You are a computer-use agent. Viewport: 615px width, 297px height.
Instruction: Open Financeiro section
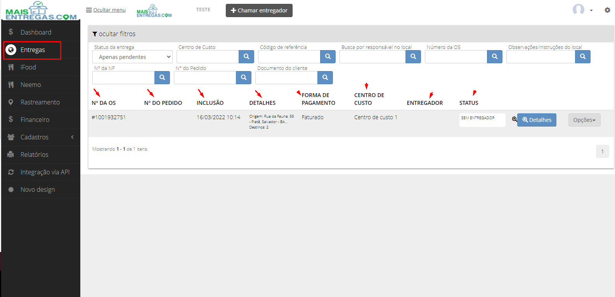pos(41,120)
